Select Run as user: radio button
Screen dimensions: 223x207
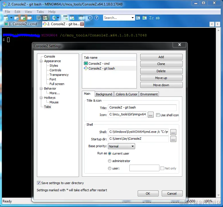coord(110,168)
